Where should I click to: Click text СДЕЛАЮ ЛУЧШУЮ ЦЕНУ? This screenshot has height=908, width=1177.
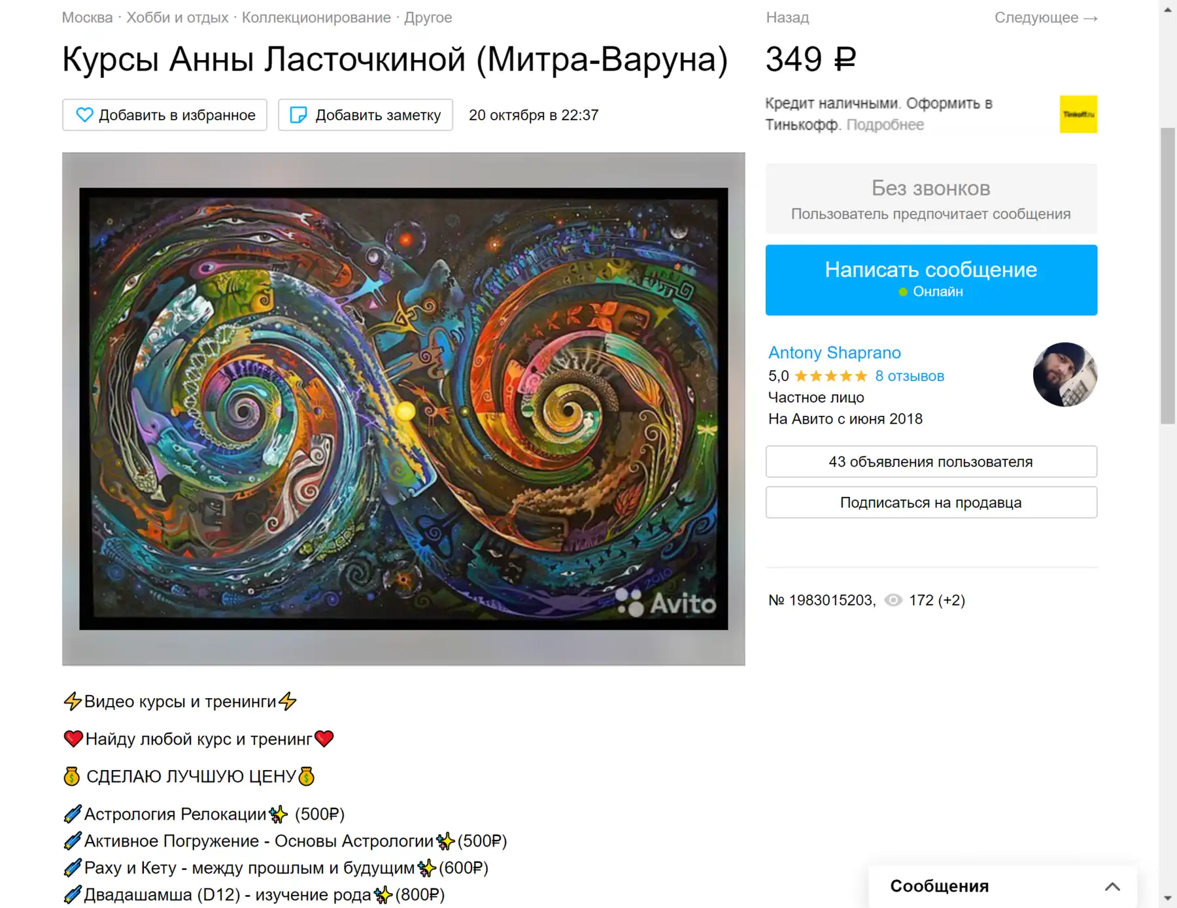point(190,777)
